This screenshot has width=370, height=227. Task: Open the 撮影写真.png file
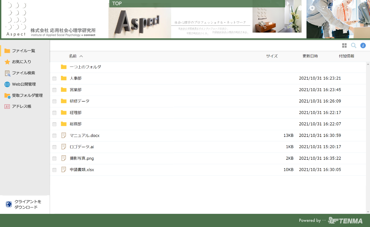click(82, 158)
